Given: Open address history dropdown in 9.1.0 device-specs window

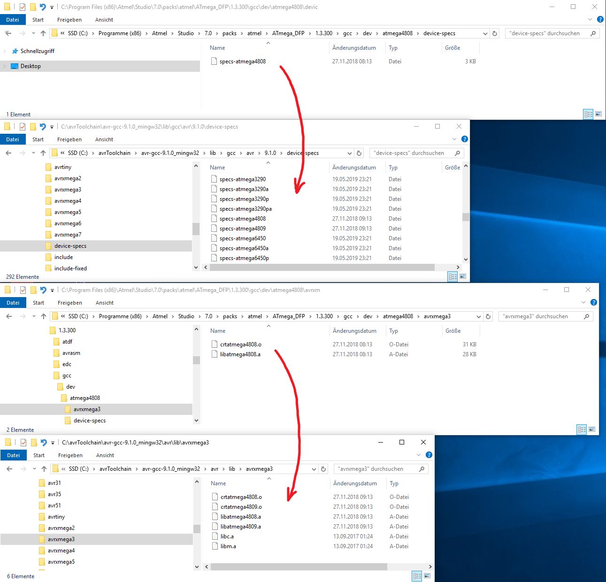Looking at the screenshot, I should click(x=350, y=153).
